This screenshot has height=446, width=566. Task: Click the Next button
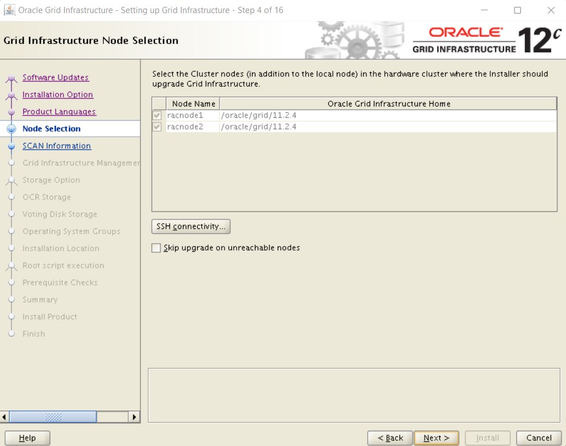click(x=437, y=438)
